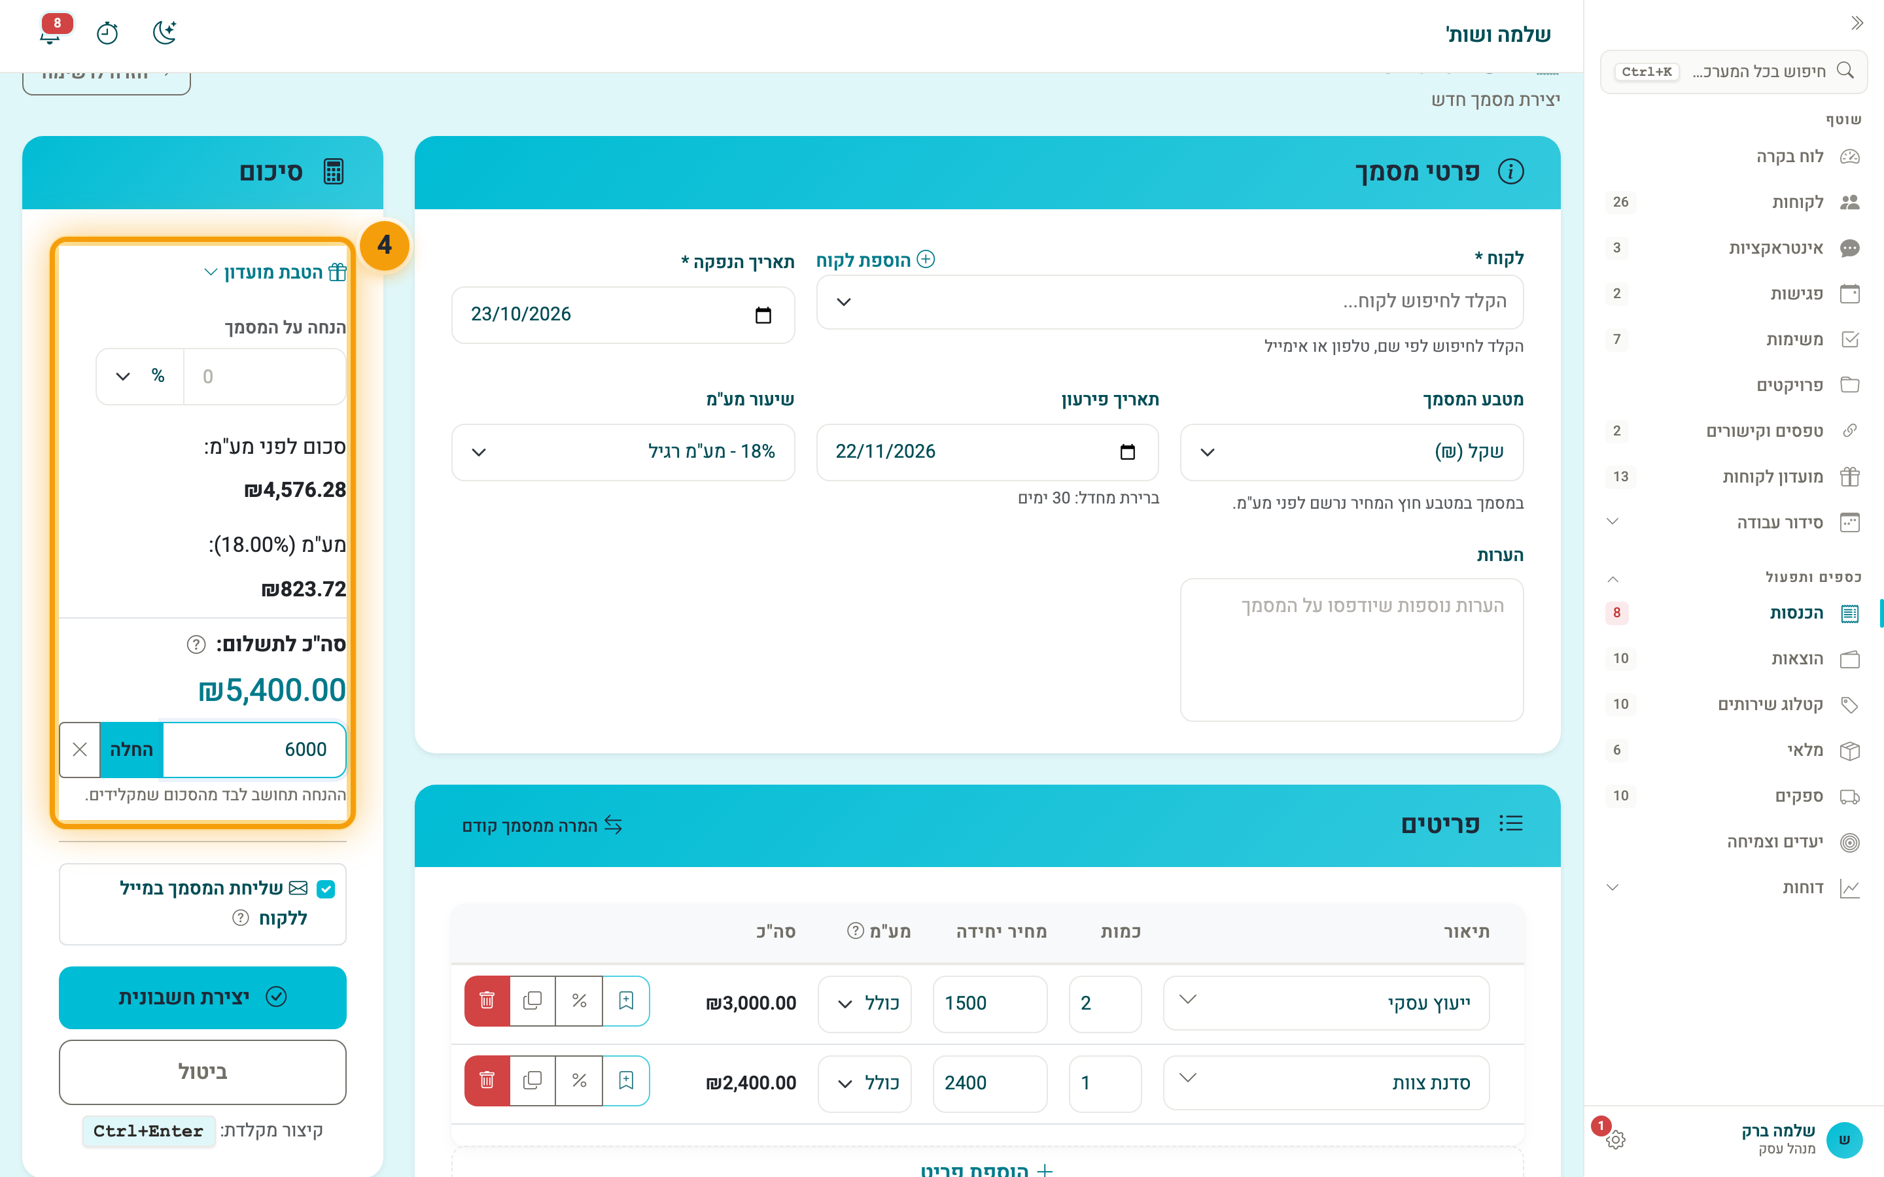Delete the ייעוץ עסקי item row

[487, 1001]
